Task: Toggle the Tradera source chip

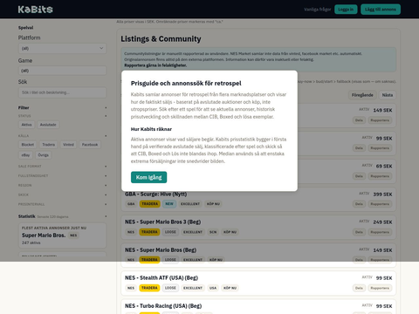Action: click(x=48, y=145)
